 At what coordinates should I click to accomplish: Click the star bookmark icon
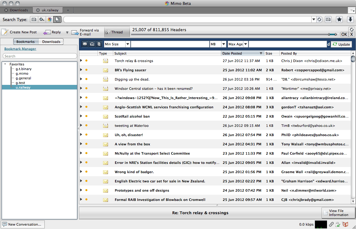339,19
